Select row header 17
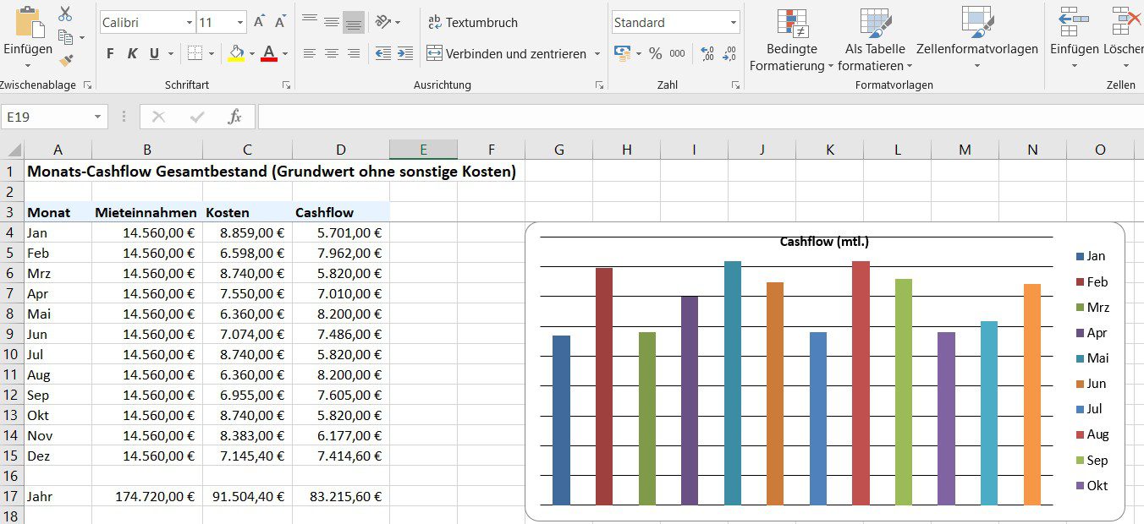Screen dimensions: 1144x524 click(x=11, y=496)
